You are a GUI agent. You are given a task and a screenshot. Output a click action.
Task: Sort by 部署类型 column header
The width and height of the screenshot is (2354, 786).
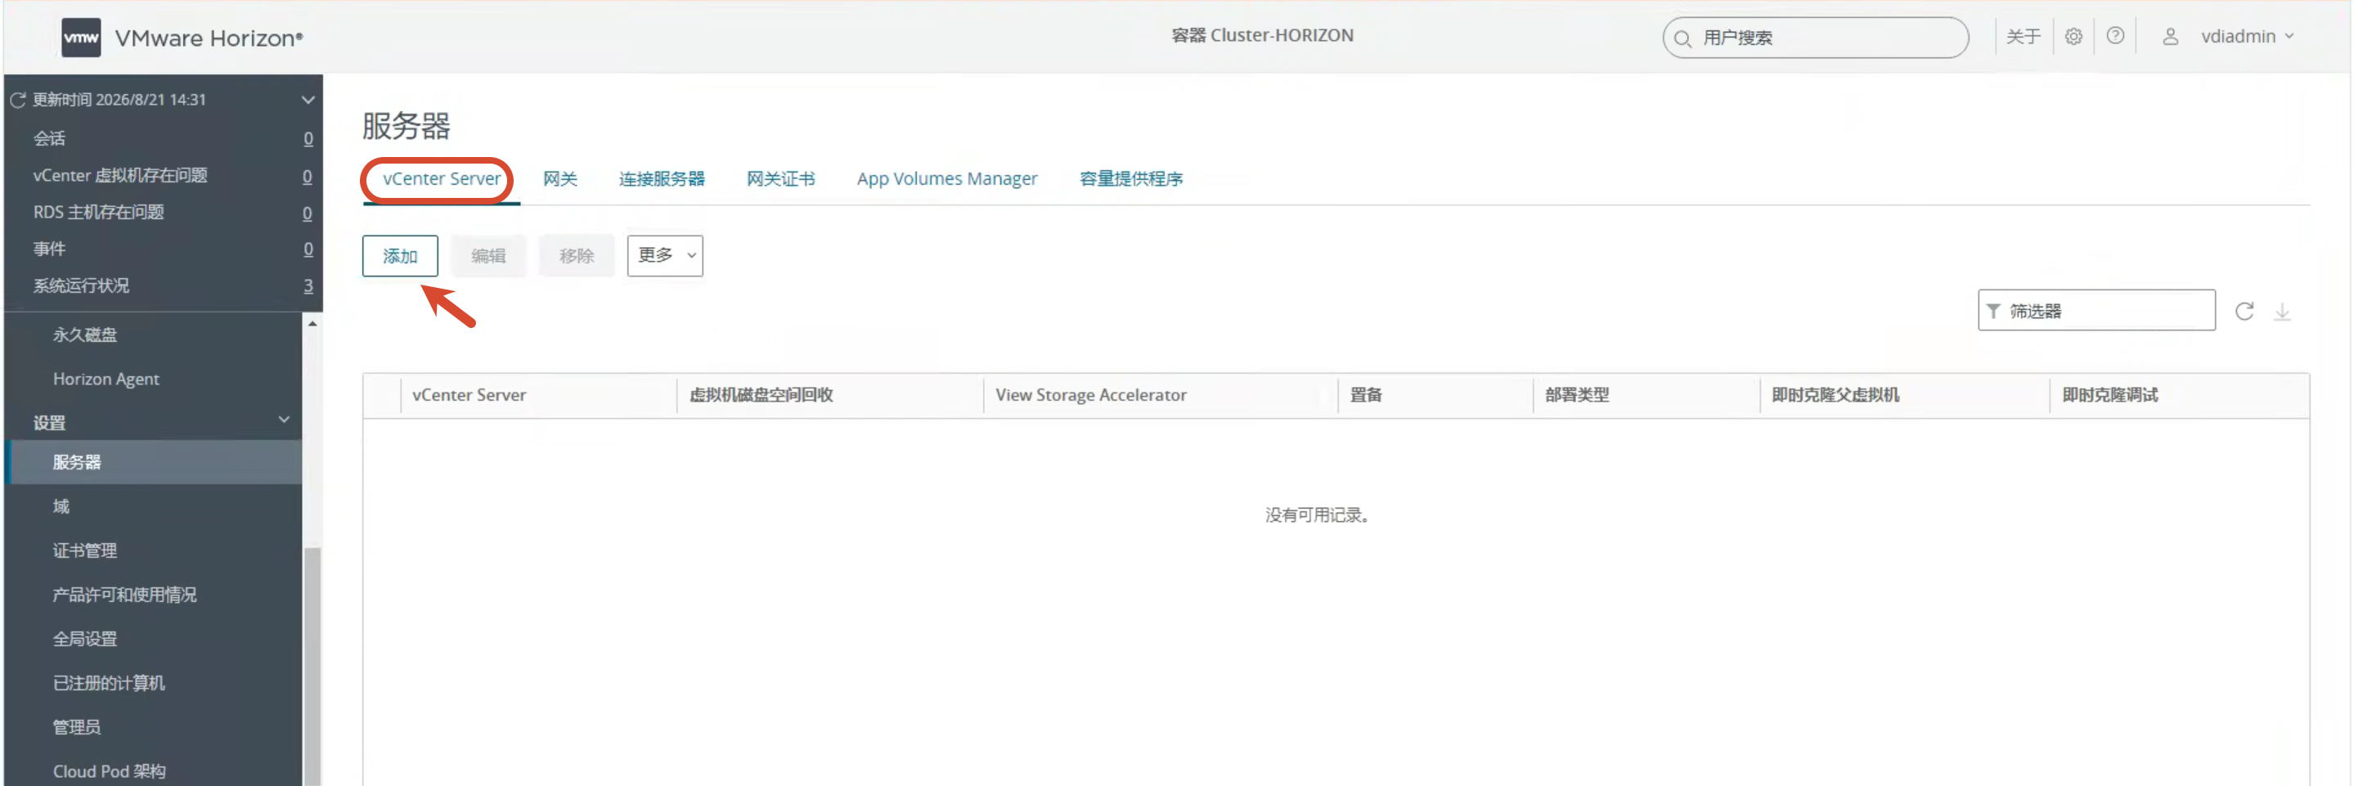[1576, 395]
